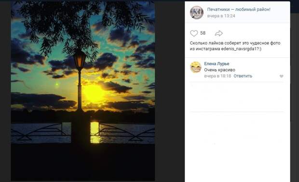Screen dimensions: 299x182
Task: Like Елена Лурье's comment with small heart
Action: click(x=282, y=76)
